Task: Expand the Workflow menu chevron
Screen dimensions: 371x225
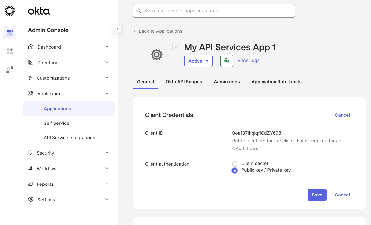Action: click(x=107, y=168)
